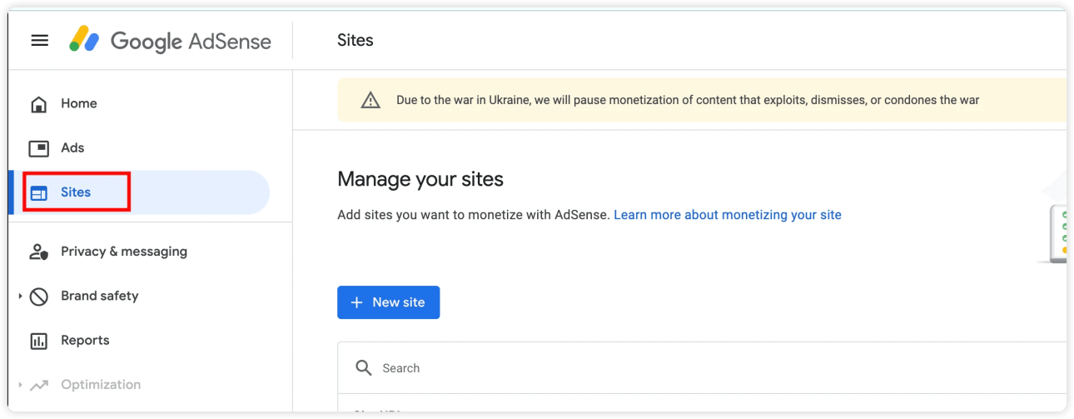
Task: Click the Privacy & messaging person icon
Action: 39,252
